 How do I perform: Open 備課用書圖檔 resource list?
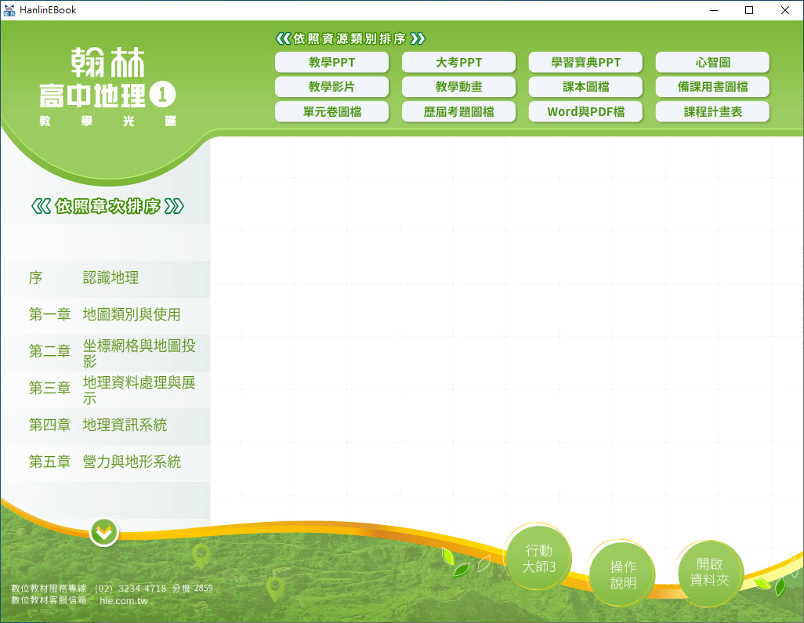[x=712, y=87]
